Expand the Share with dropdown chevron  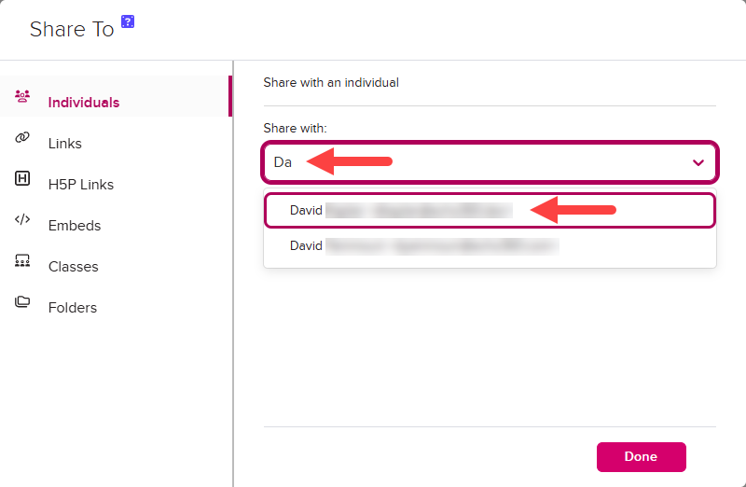click(x=698, y=162)
